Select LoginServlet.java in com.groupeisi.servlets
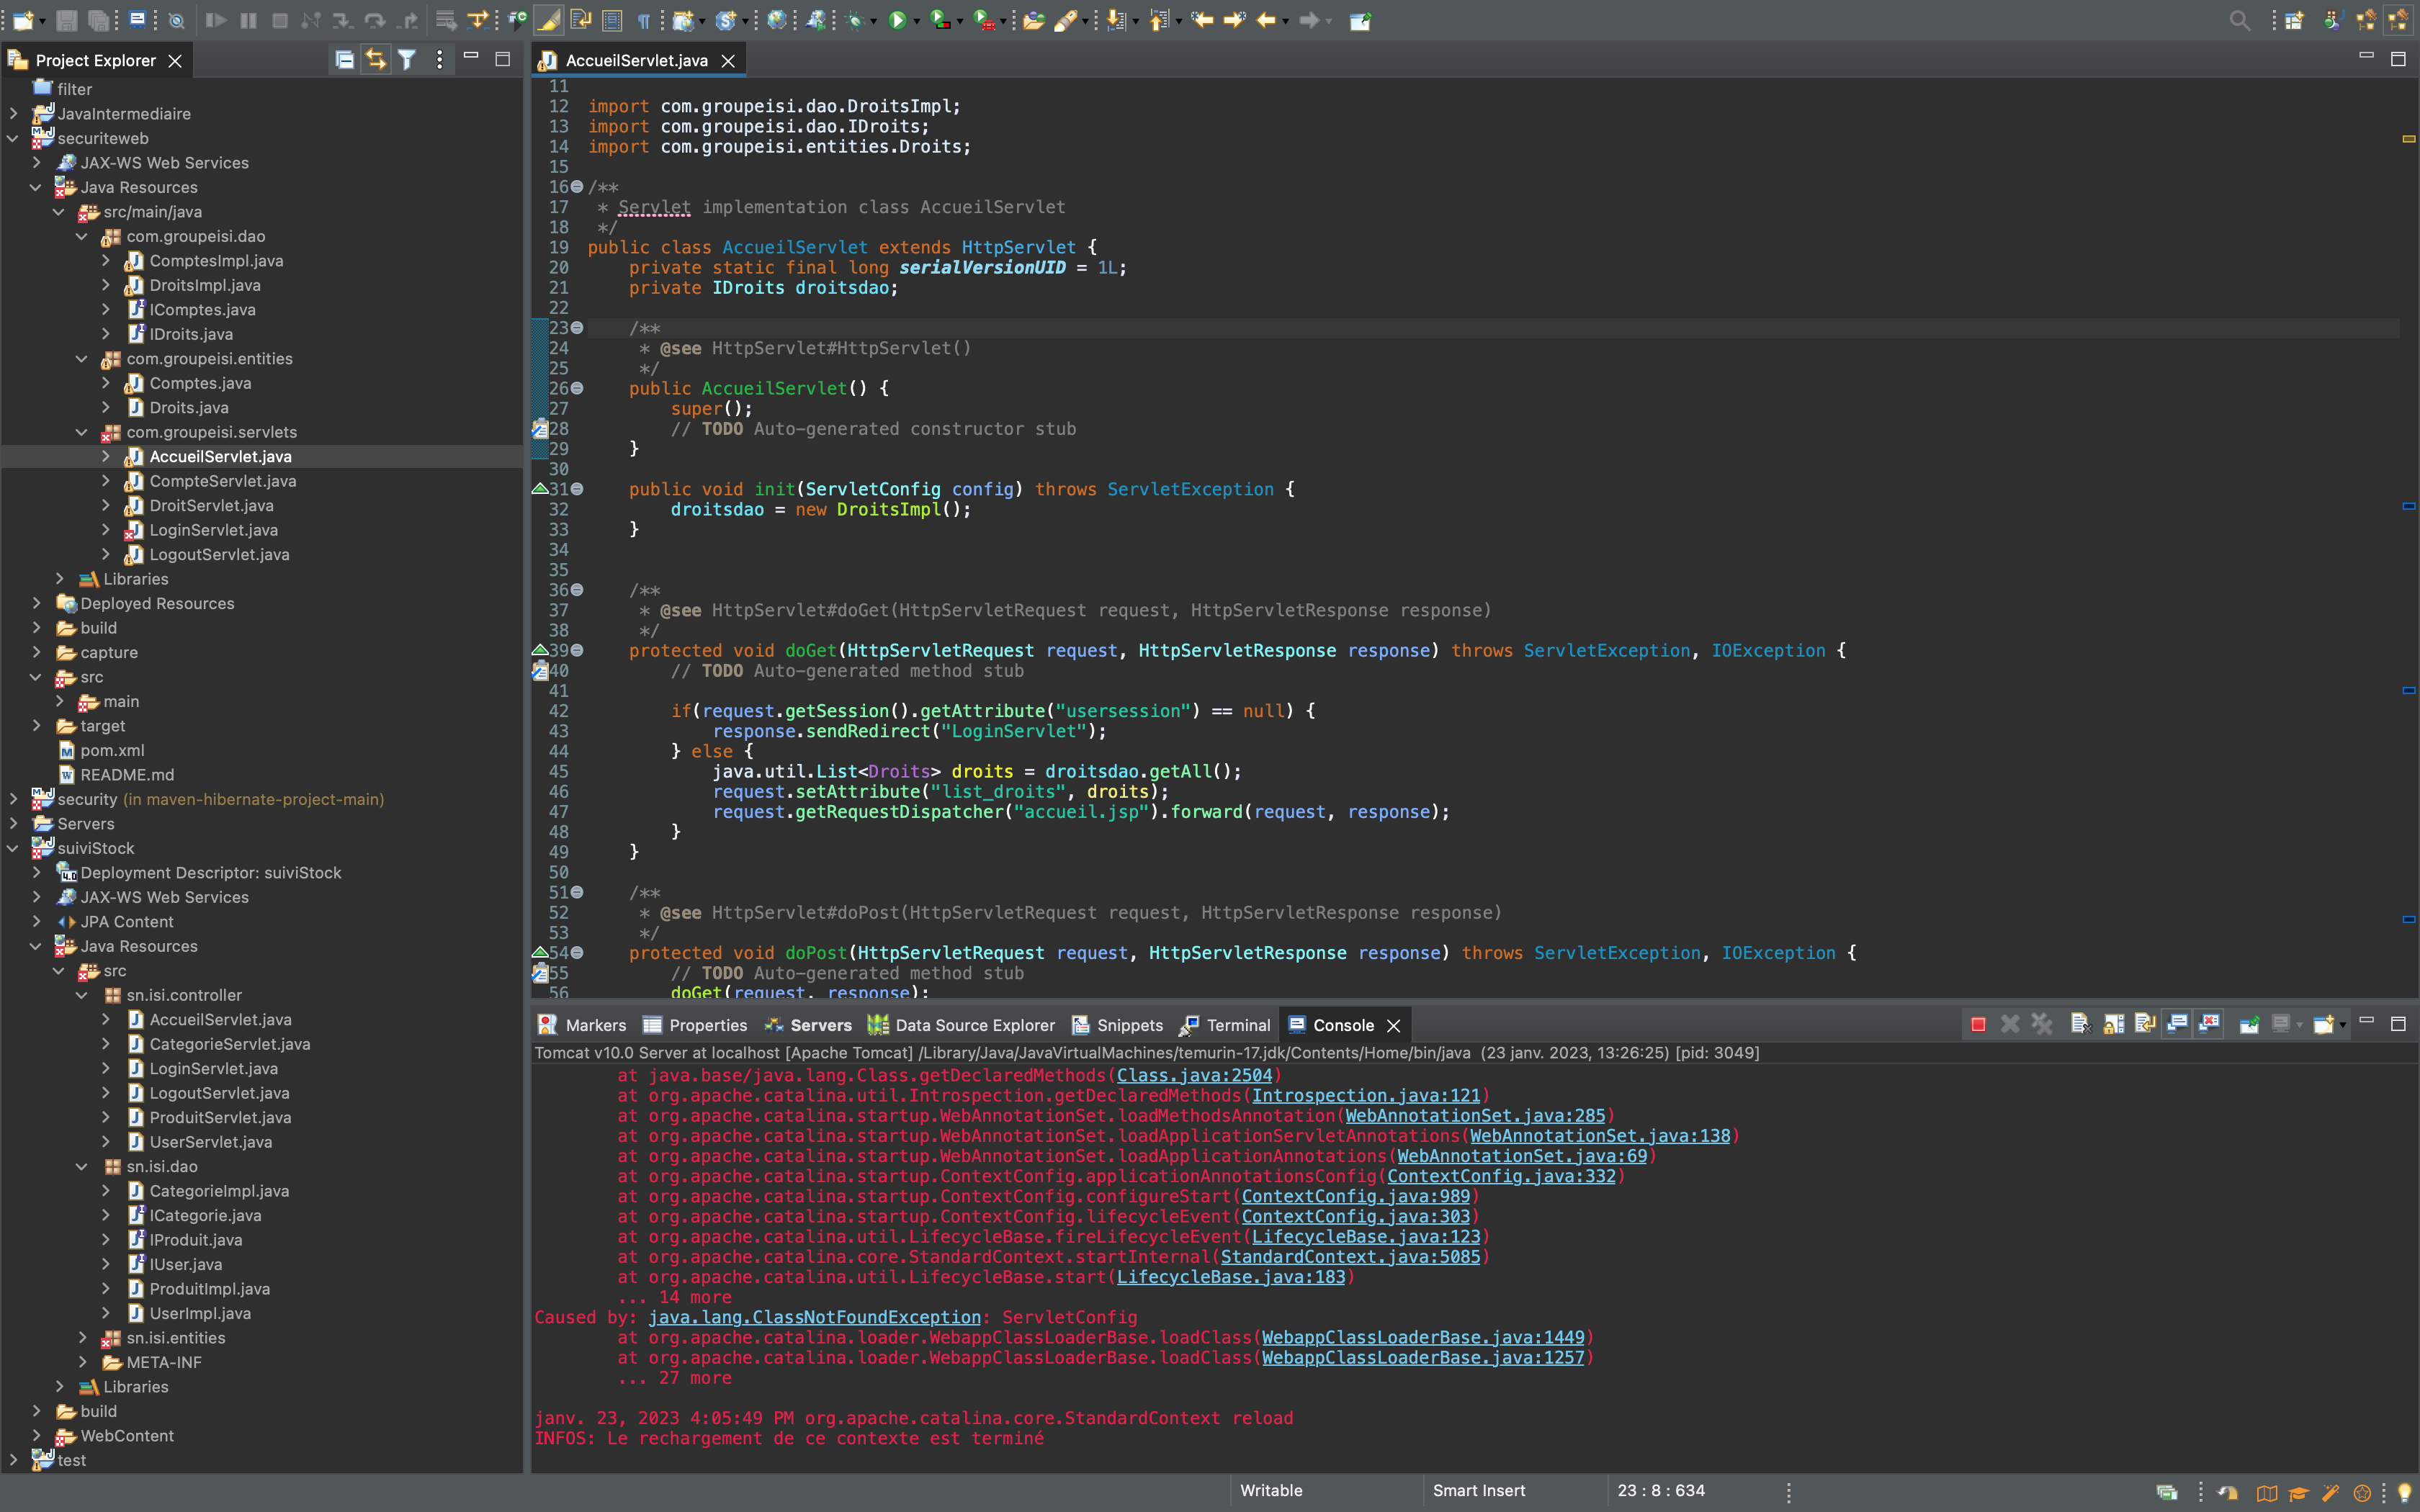The image size is (2420, 1512). click(213, 530)
